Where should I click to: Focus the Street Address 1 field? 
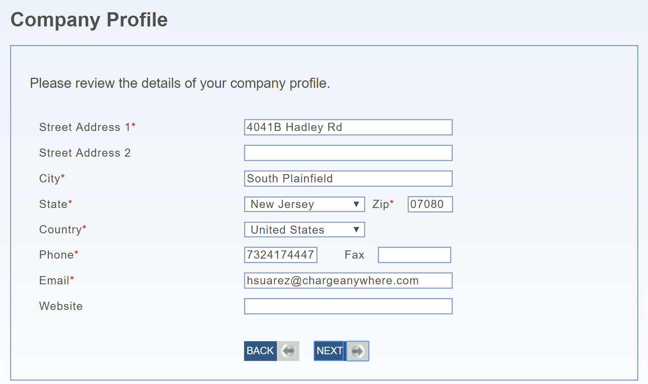(x=348, y=127)
